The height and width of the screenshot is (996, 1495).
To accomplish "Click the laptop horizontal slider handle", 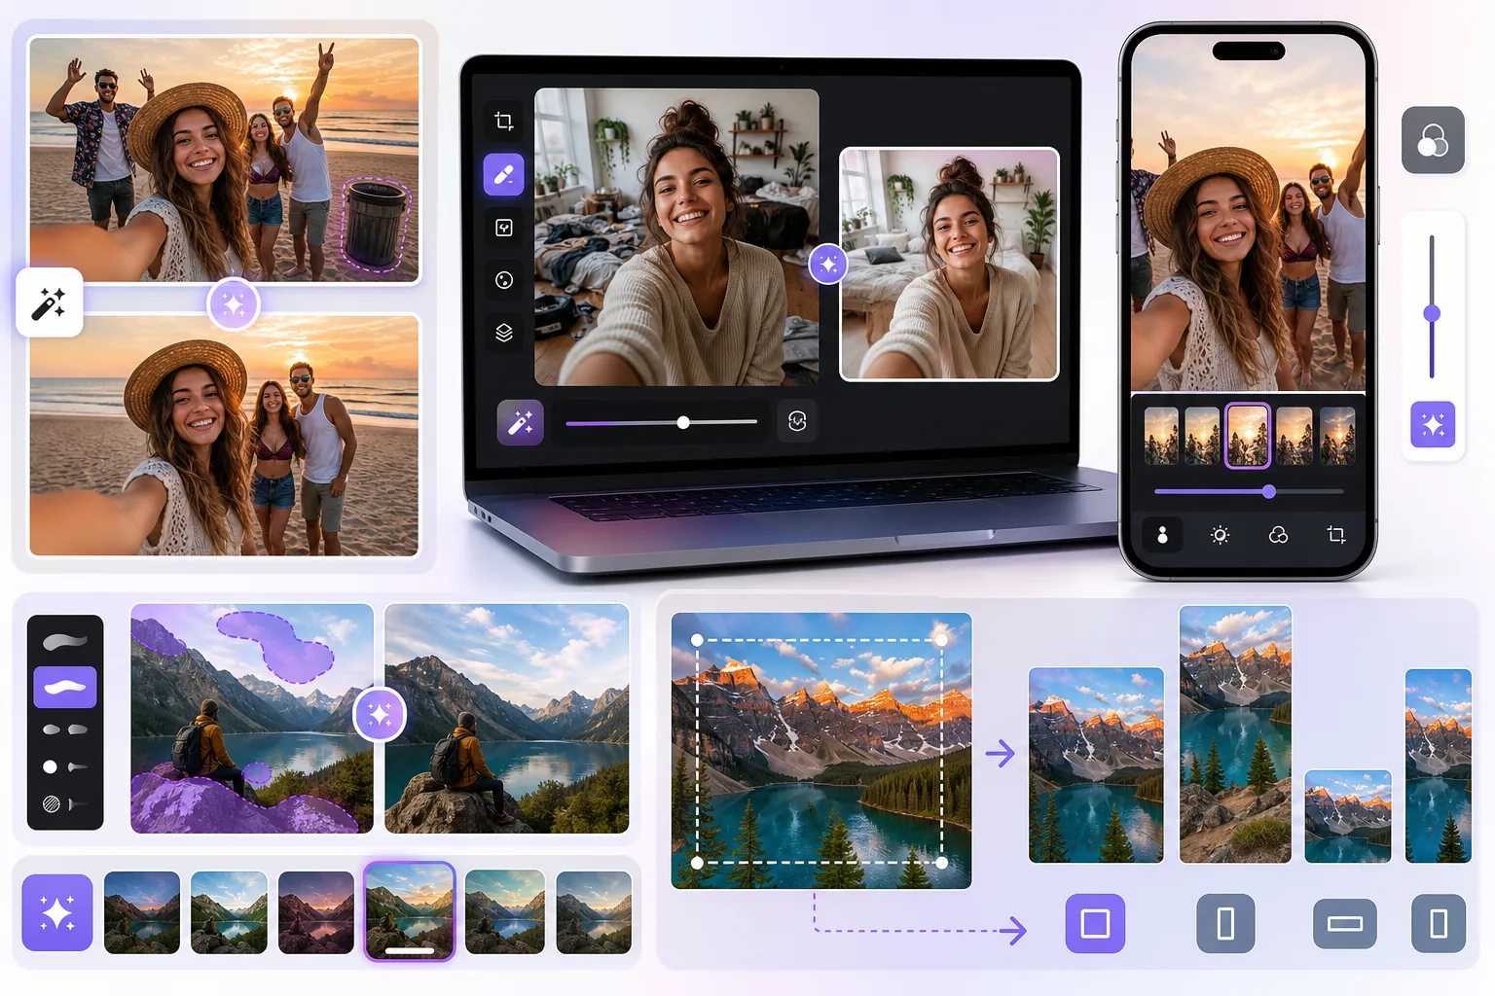I will point(683,422).
